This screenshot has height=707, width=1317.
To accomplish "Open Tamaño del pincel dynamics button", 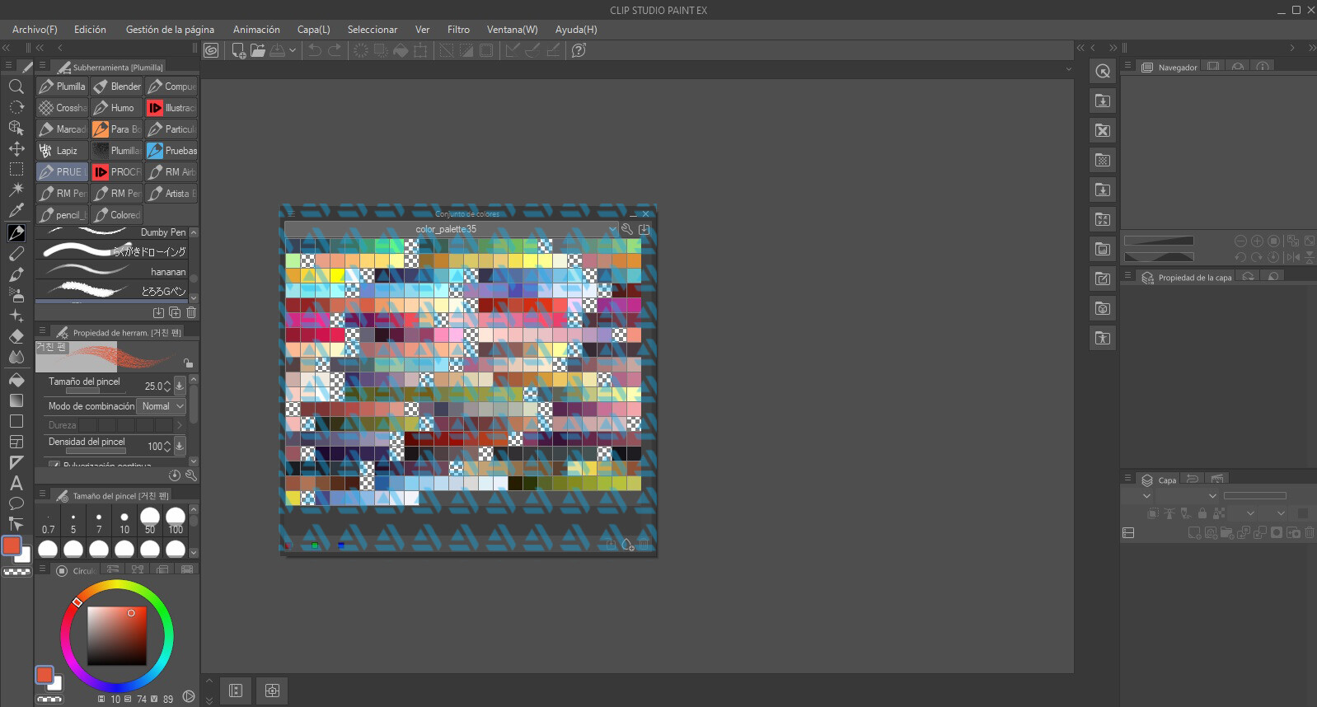I will tap(180, 386).
